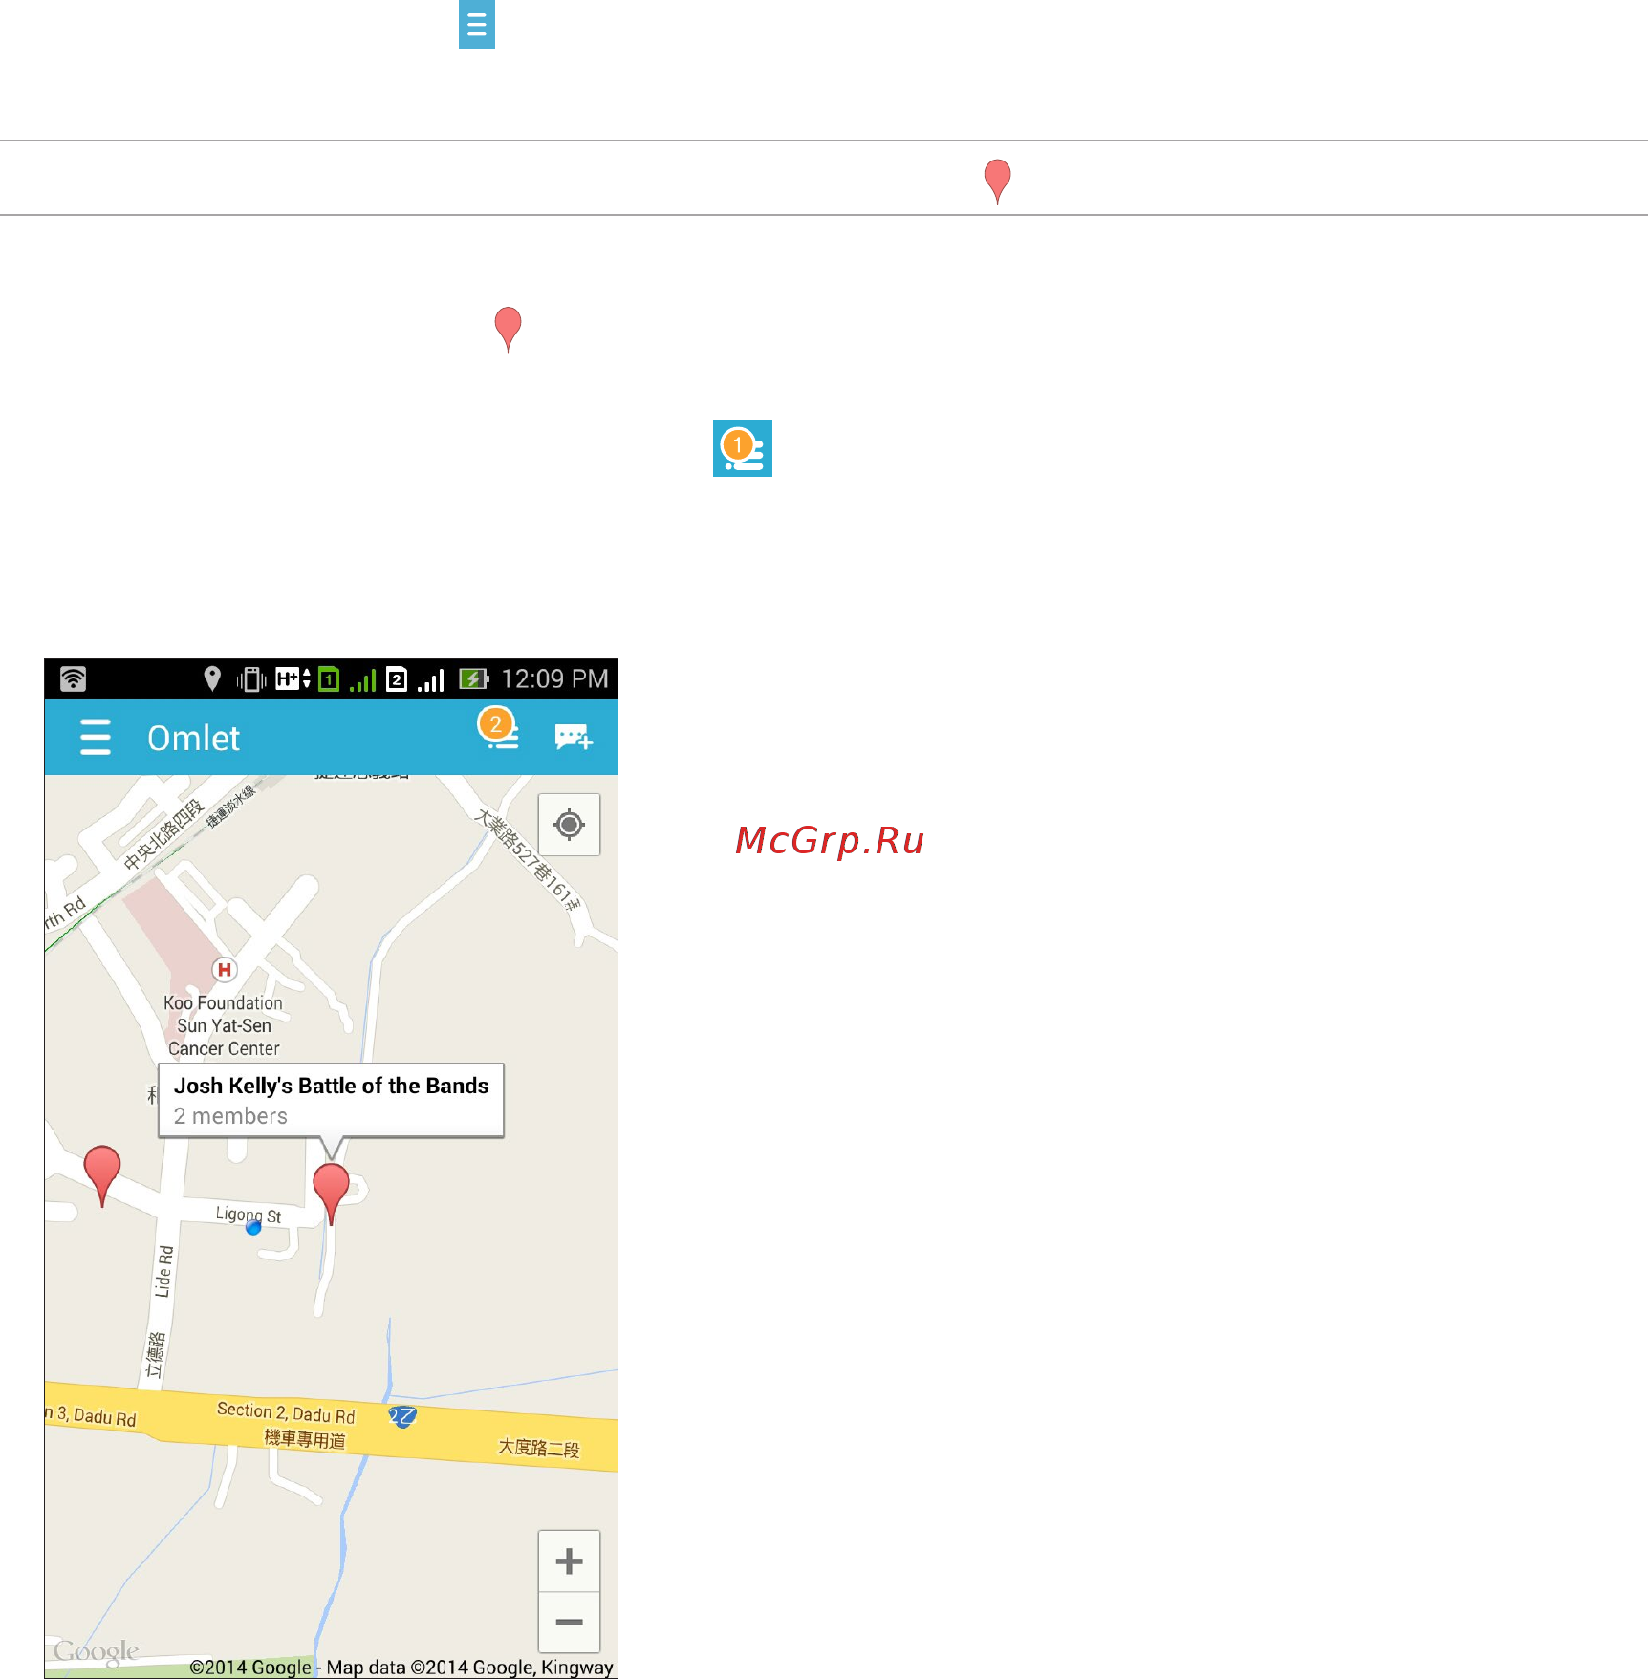Center the map on my location
The image size is (1648, 1679).
tap(569, 824)
